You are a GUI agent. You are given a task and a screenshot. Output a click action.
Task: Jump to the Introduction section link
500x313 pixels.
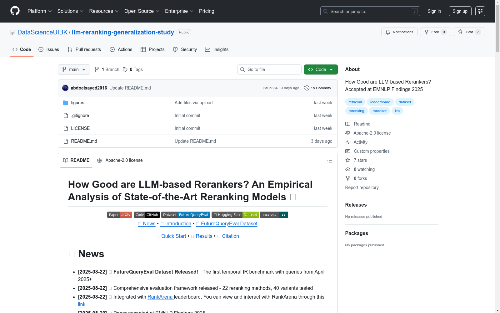click(x=176, y=223)
